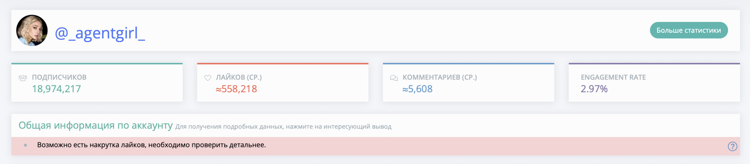Click the ENGAGEMENT RATE label
This screenshot has width=750, height=164.
[613, 77]
